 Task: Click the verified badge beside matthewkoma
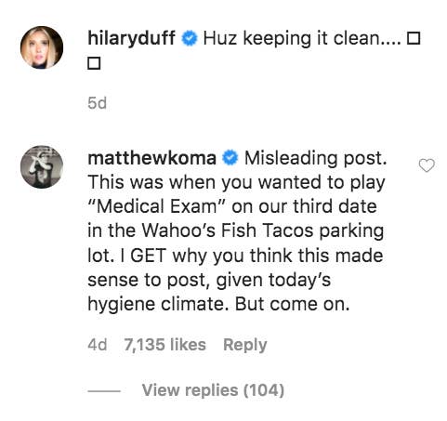(230, 158)
